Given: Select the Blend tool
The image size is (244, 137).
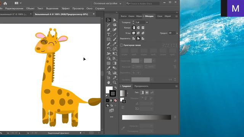Looking at the screenshot, I should [114, 68].
